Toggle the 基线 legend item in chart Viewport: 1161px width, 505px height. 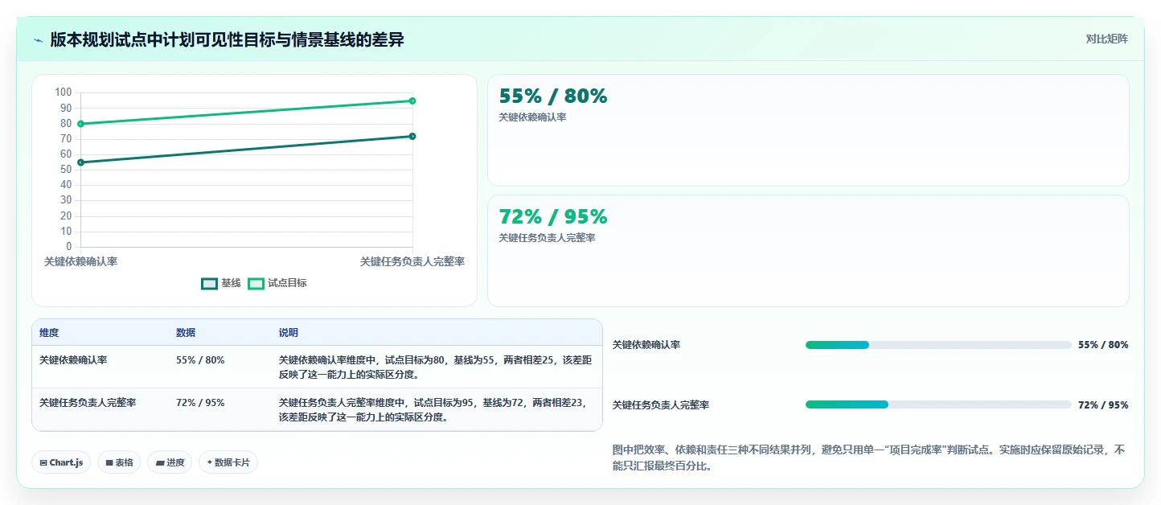pos(221,283)
